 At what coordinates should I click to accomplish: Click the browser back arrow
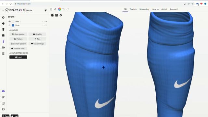coord(3,4)
